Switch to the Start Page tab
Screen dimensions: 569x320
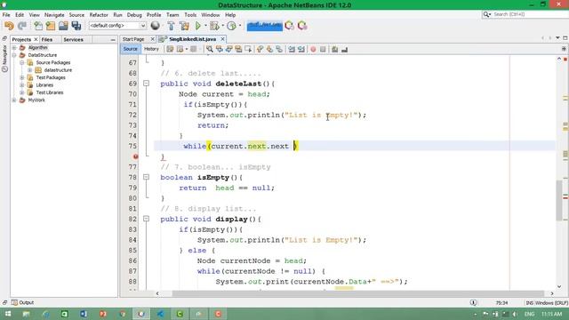[133, 39]
